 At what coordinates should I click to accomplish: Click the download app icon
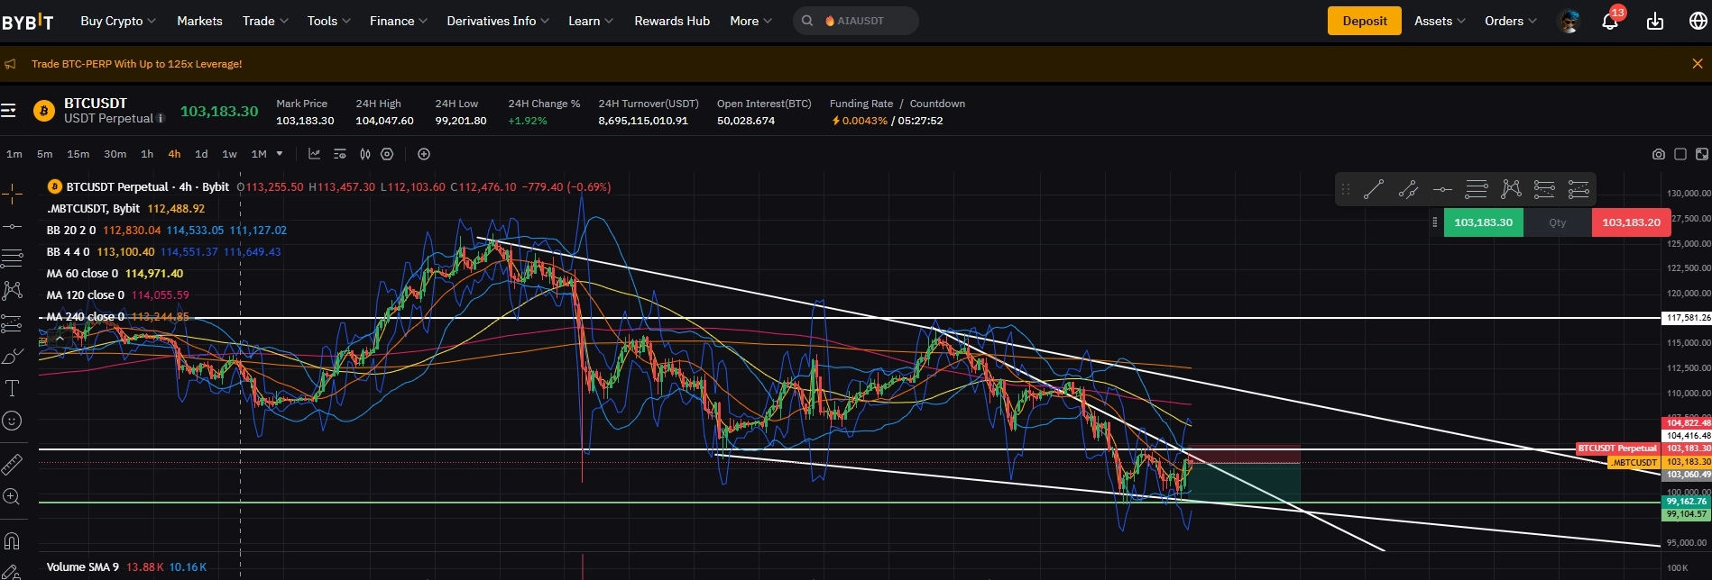[x=1654, y=21]
